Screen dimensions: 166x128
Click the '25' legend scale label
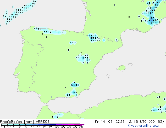click(51, 127)
